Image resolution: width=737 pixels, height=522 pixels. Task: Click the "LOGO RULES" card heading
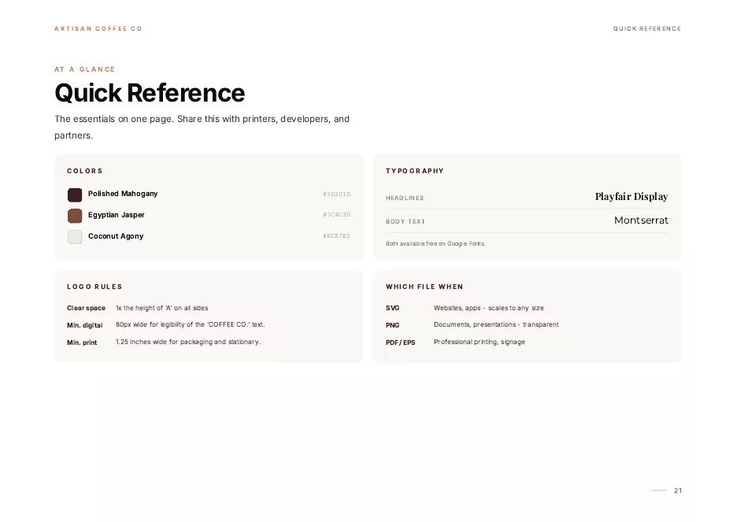tap(94, 287)
